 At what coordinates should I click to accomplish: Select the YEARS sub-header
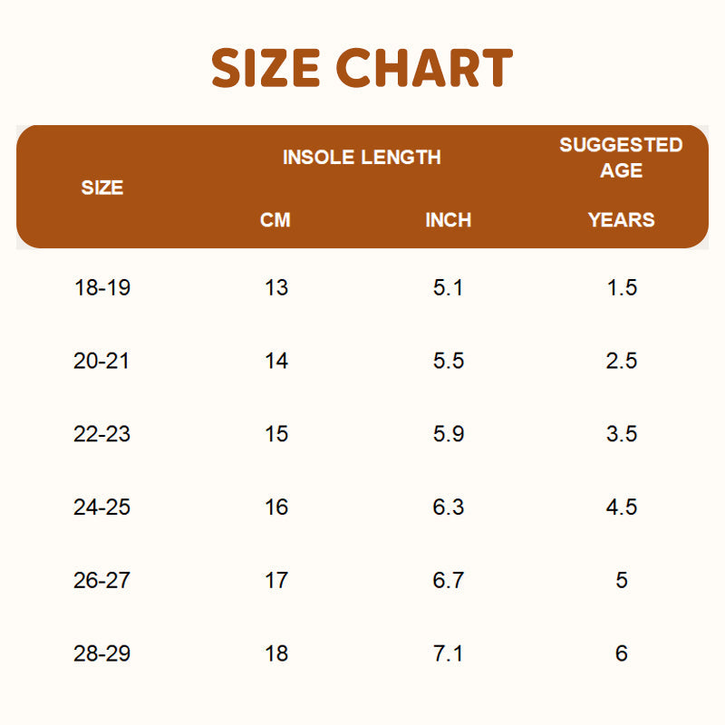click(x=621, y=219)
